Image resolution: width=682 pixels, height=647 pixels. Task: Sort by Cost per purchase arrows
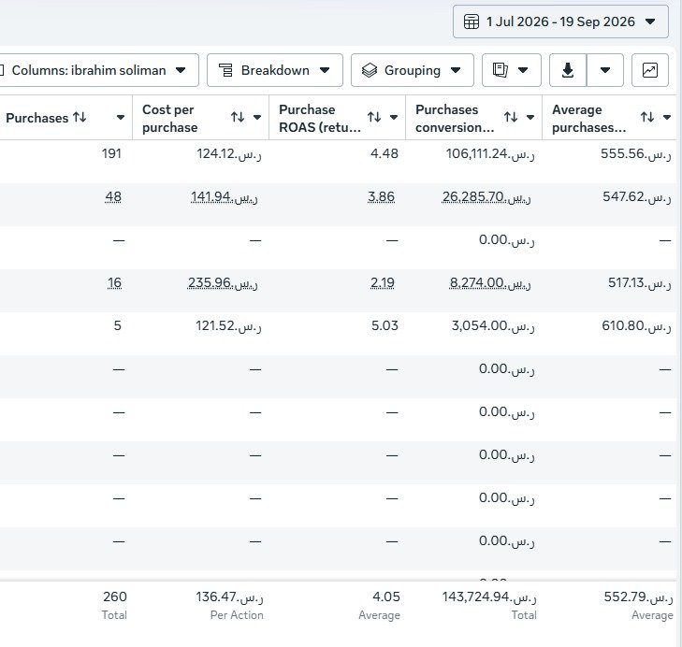pos(238,118)
